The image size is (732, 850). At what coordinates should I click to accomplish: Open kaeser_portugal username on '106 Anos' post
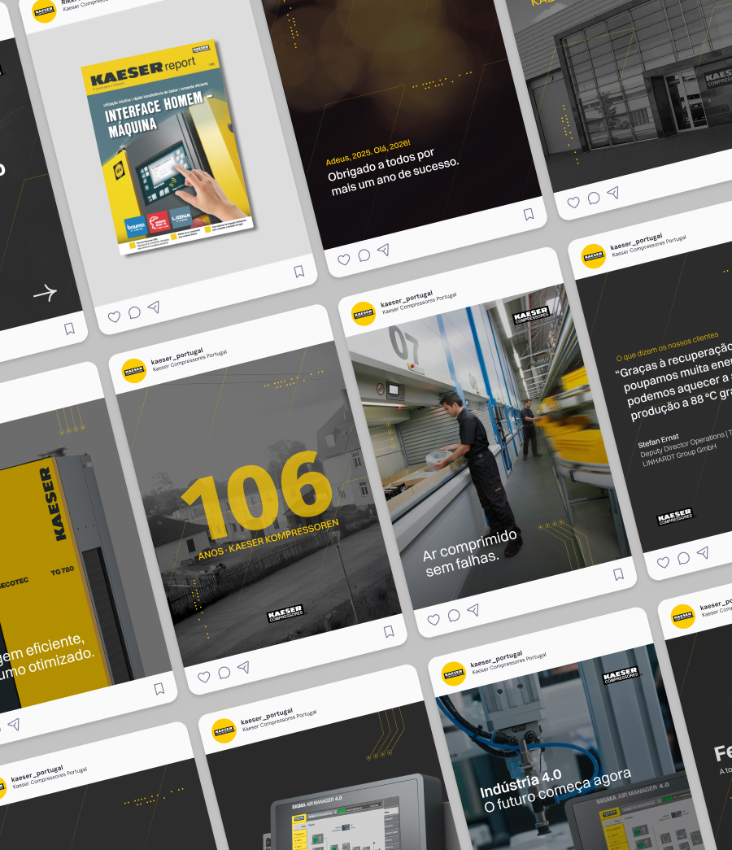tap(176, 356)
